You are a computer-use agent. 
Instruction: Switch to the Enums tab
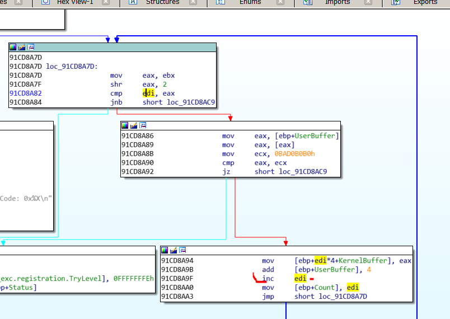click(250, 2)
